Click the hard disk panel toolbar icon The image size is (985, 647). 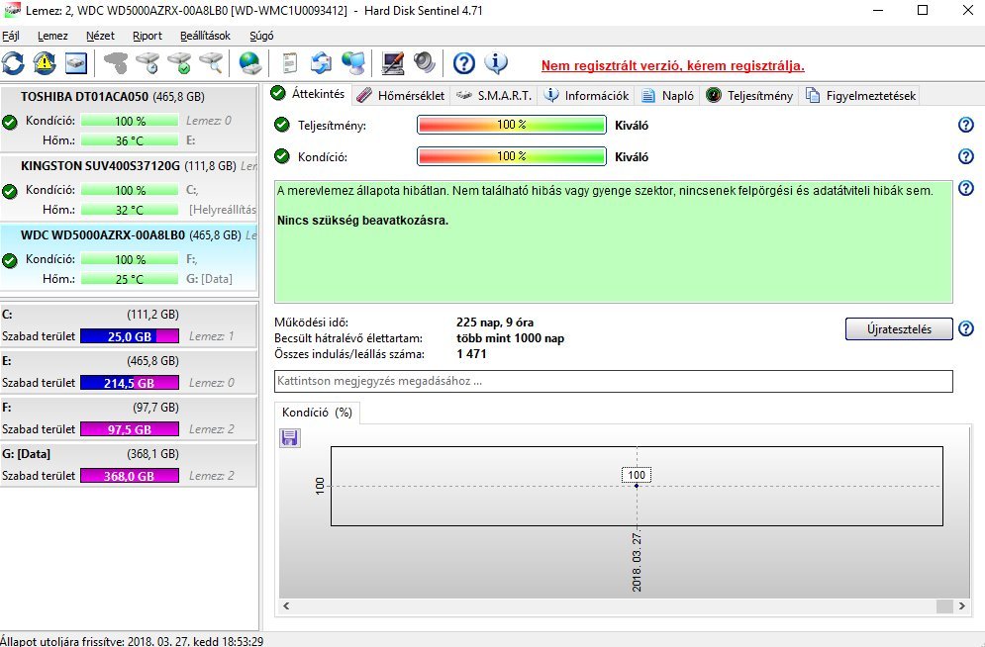pyautogui.click(x=75, y=62)
